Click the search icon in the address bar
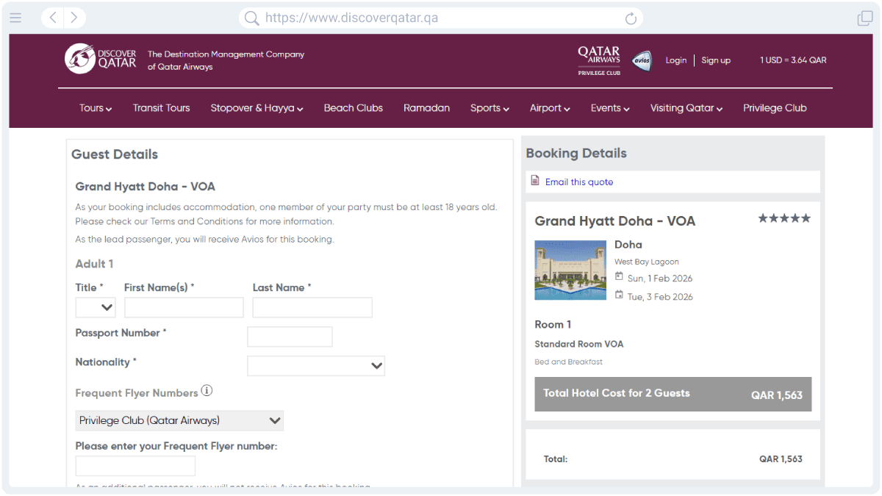The height and width of the screenshot is (496, 882). (251, 18)
